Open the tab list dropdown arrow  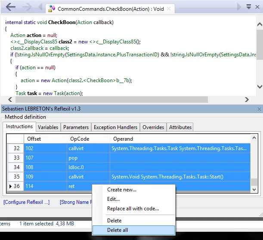coord(249,7)
